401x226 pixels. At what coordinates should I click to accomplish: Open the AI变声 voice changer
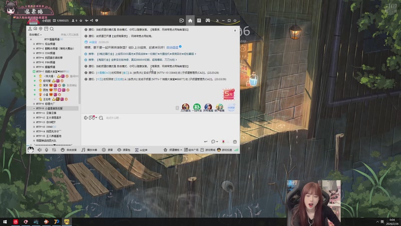click(141, 150)
